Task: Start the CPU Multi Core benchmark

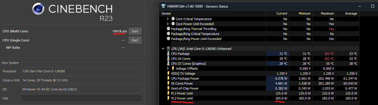Action: [x=135, y=31]
